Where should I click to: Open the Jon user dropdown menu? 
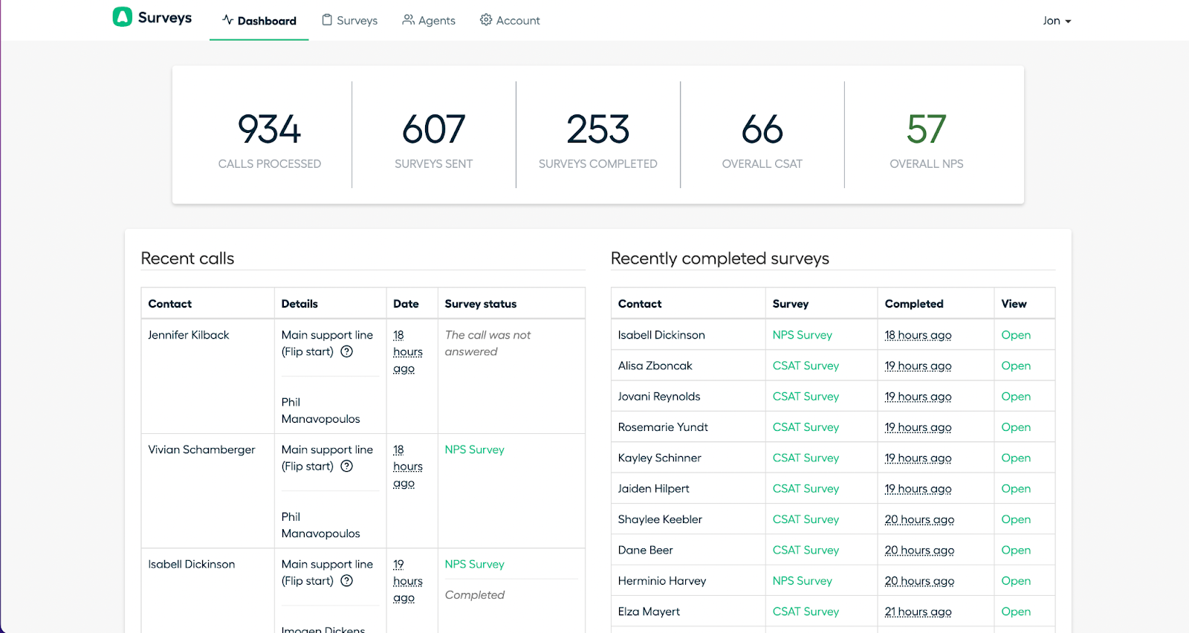click(x=1057, y=21)
